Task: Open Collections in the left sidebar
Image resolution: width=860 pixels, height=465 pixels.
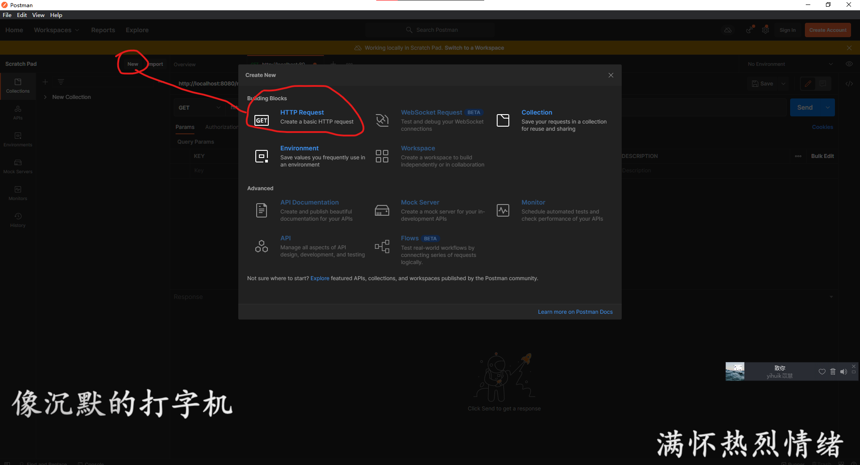Action: click(18, 86)
